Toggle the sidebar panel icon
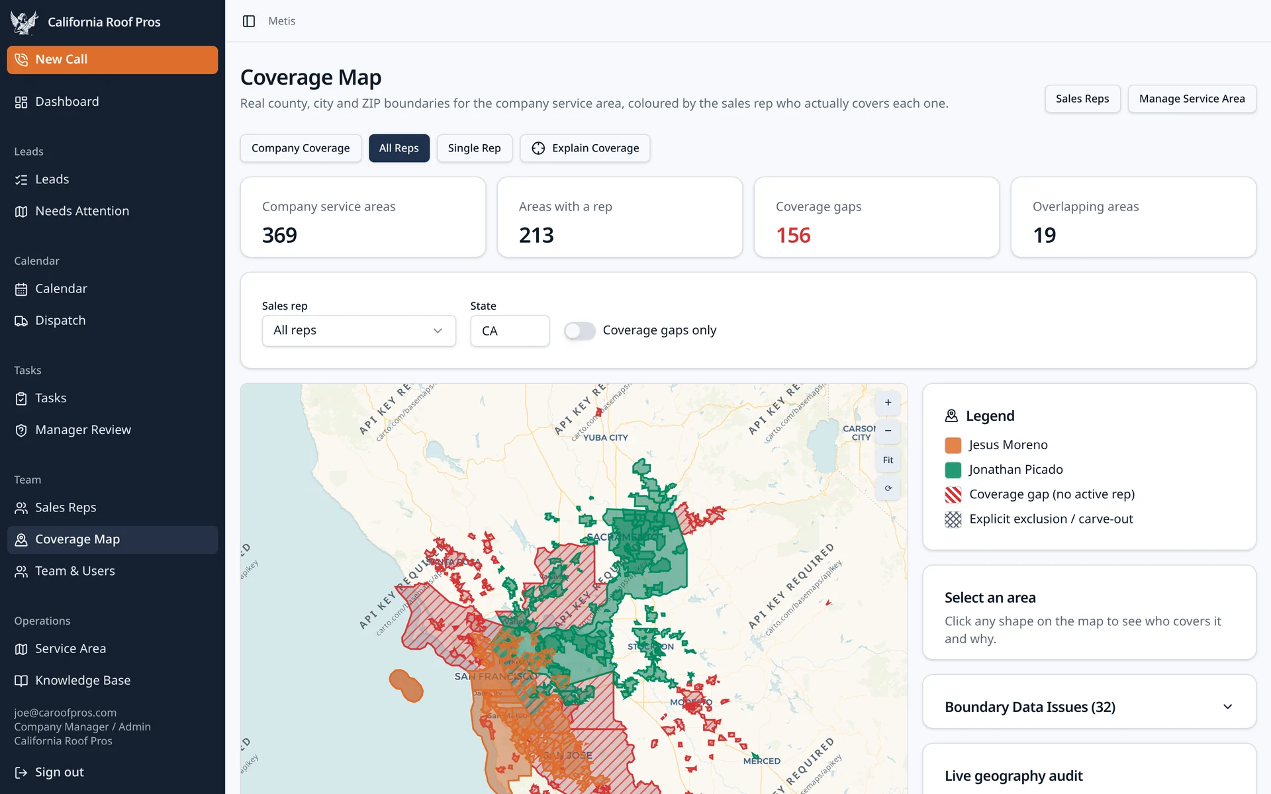 249,21
